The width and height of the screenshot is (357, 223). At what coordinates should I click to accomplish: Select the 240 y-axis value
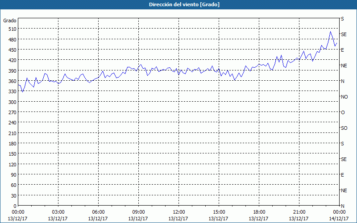(12, 123)
